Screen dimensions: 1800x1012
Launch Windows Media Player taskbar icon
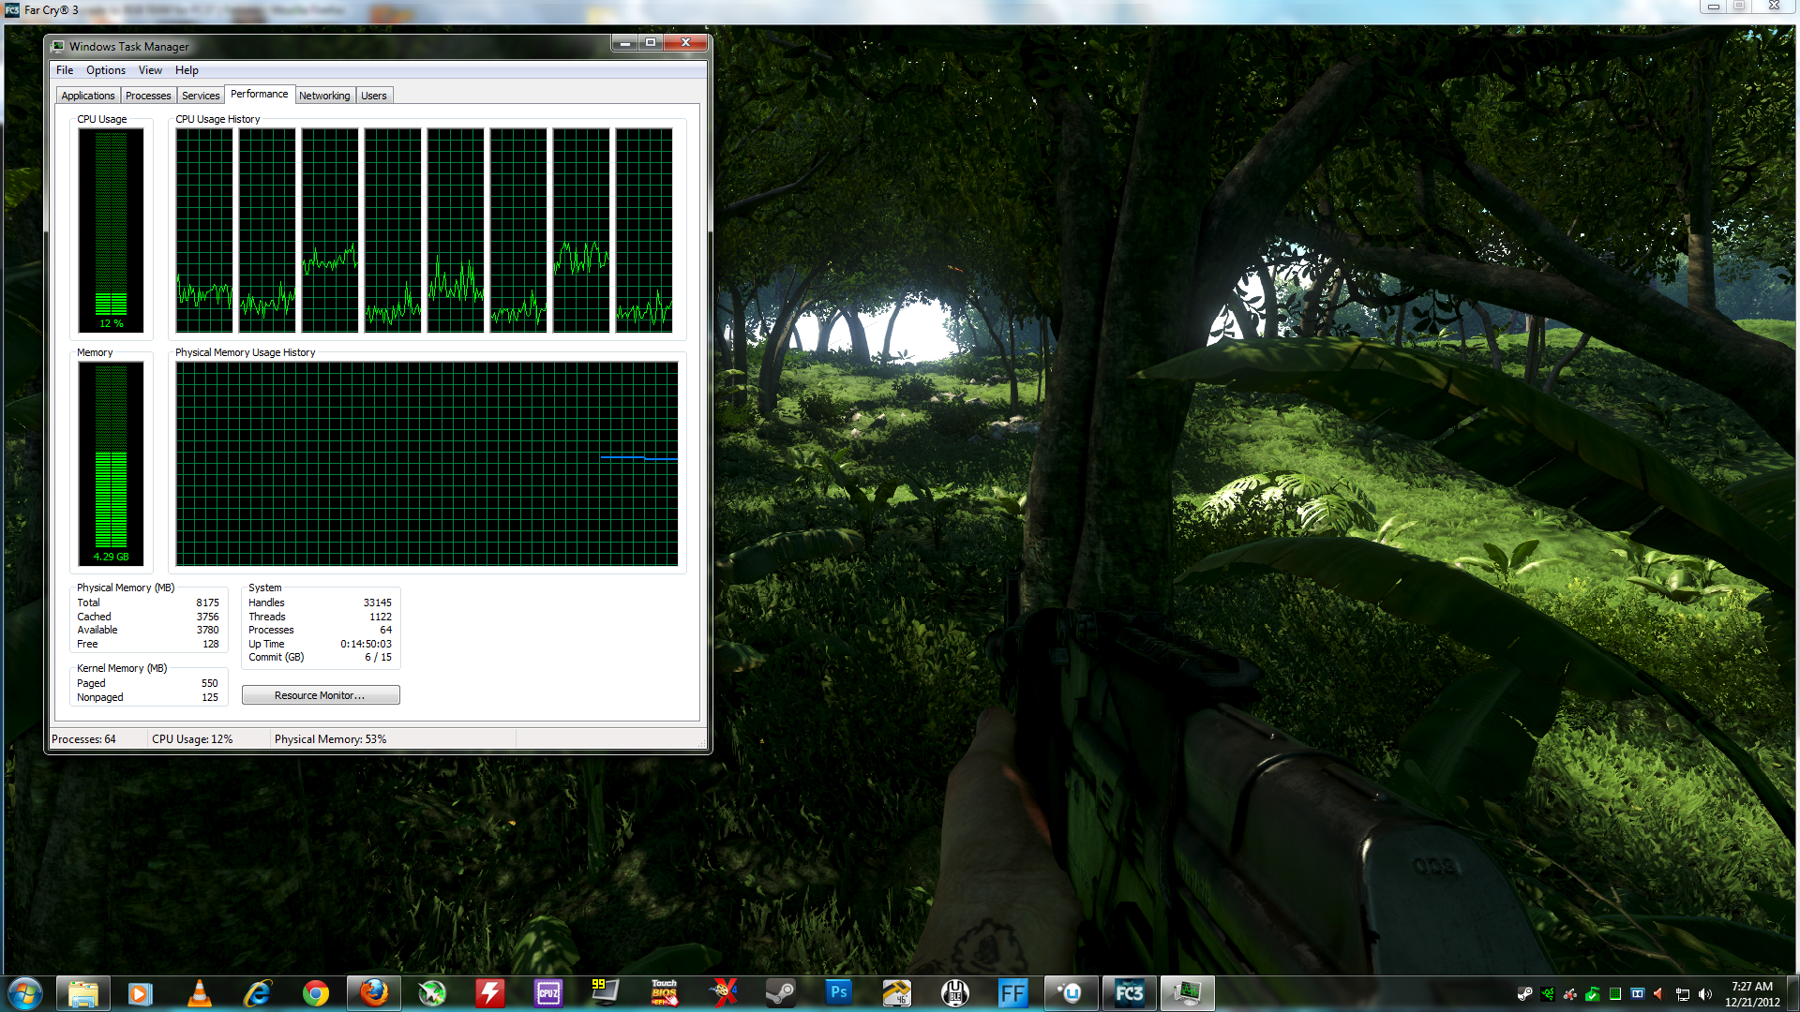coord(141,993)
